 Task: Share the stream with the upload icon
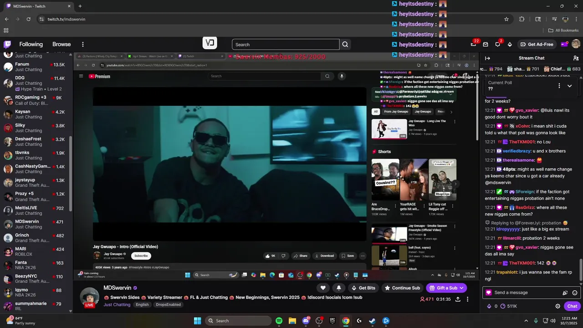(x=457, y=299)
